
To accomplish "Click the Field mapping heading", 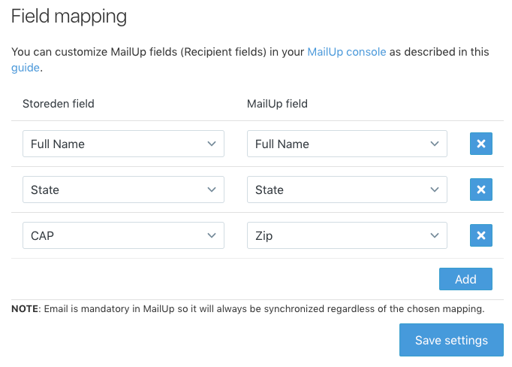I will click(x=69, y=16).
